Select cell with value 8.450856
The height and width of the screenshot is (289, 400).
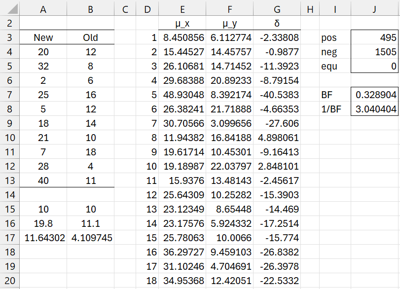point(182,37)
